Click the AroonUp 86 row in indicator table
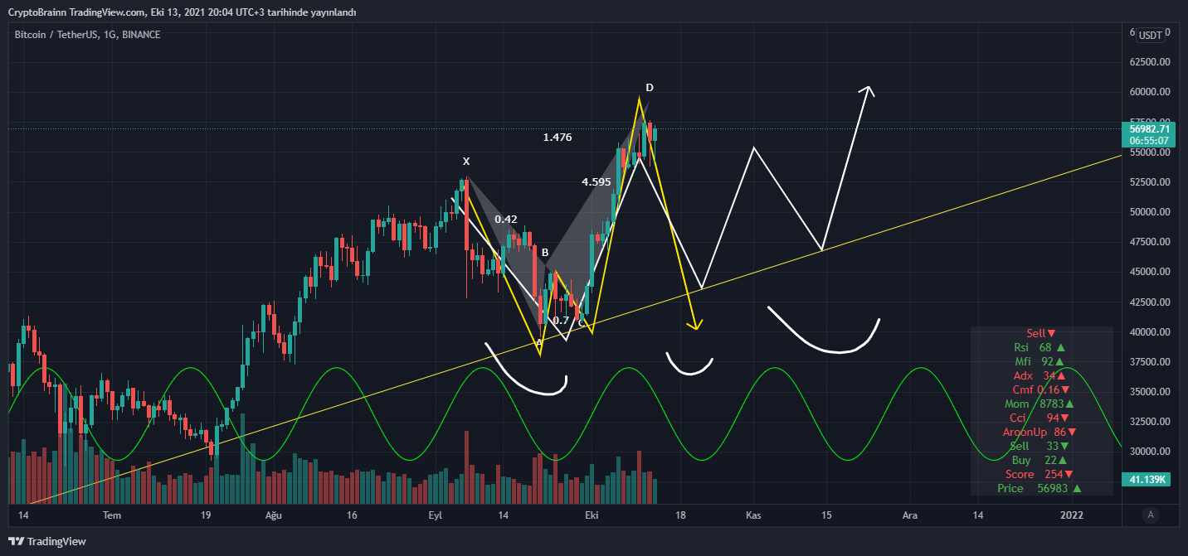 [1039, 432]
